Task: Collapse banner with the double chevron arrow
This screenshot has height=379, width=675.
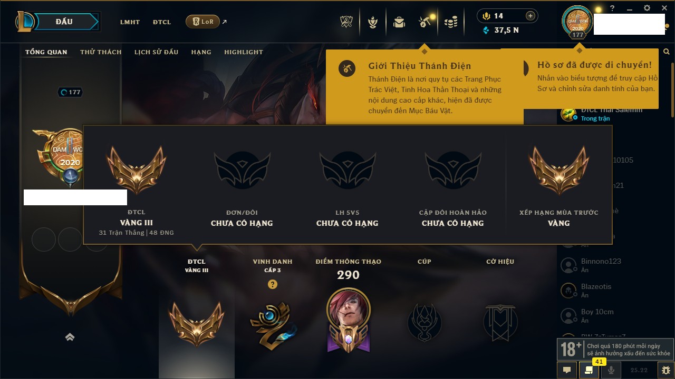Action: (x=70, y=337)
